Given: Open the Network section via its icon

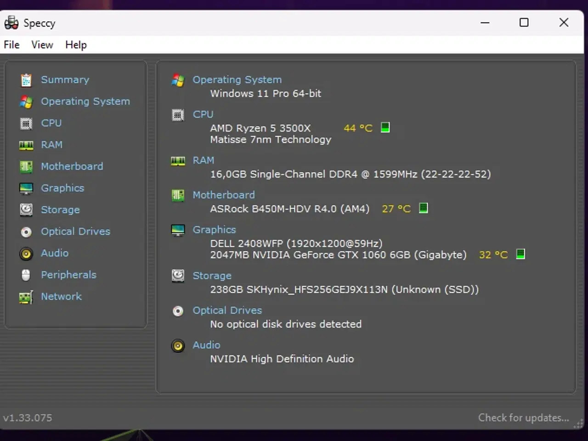Looking at the screenshot, I should 26,296.
